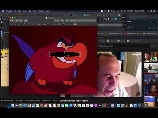
Task: Select the Instant Alpha wand tool
Action: (x=15, y=25)
